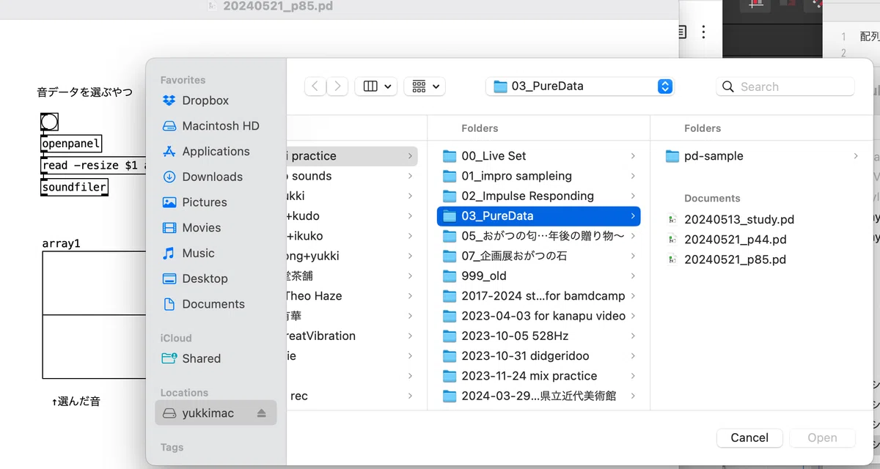Image resolution: width=880 pixels, height=469 pixels.
Task: Expand 999_old folder chevron
Action: pyautogui.click(x=633, y=276)
